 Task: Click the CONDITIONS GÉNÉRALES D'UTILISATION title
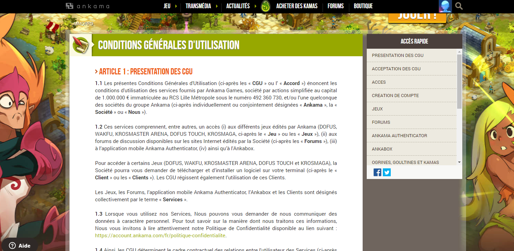[169, 45]
